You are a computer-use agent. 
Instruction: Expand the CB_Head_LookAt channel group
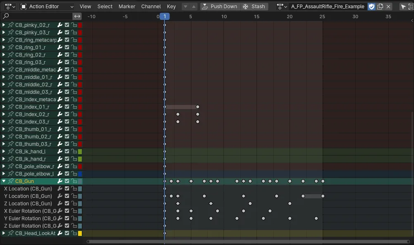(x=4, y=233)
